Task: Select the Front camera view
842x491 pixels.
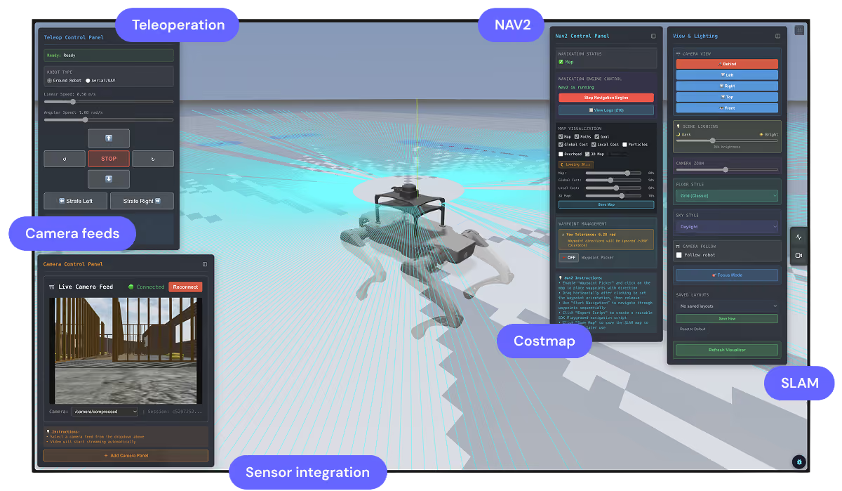Action: coord(727,108)
